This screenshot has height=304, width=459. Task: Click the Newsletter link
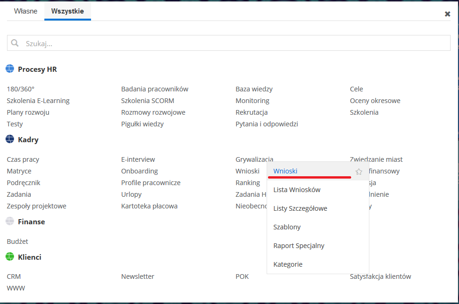point(138,277)
